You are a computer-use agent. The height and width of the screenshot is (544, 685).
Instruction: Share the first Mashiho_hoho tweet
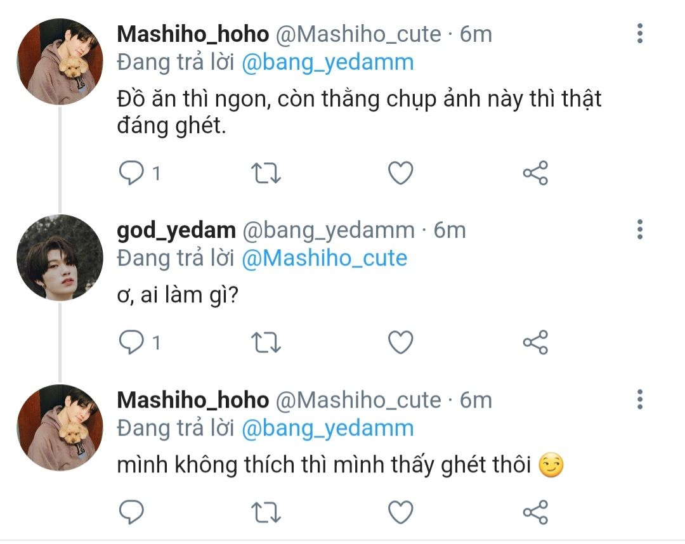(x=535, y=172)
